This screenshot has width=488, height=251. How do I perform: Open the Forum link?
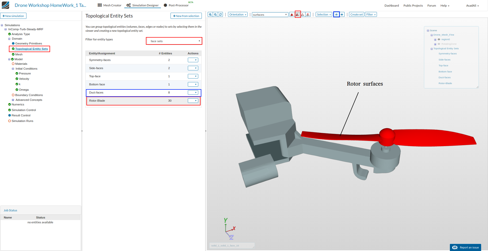(x=432, y=6)
